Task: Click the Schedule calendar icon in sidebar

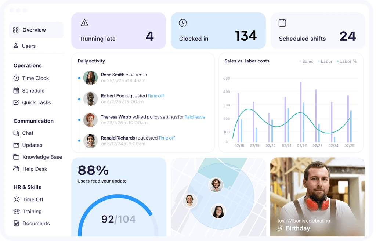Action: (16, 90)
